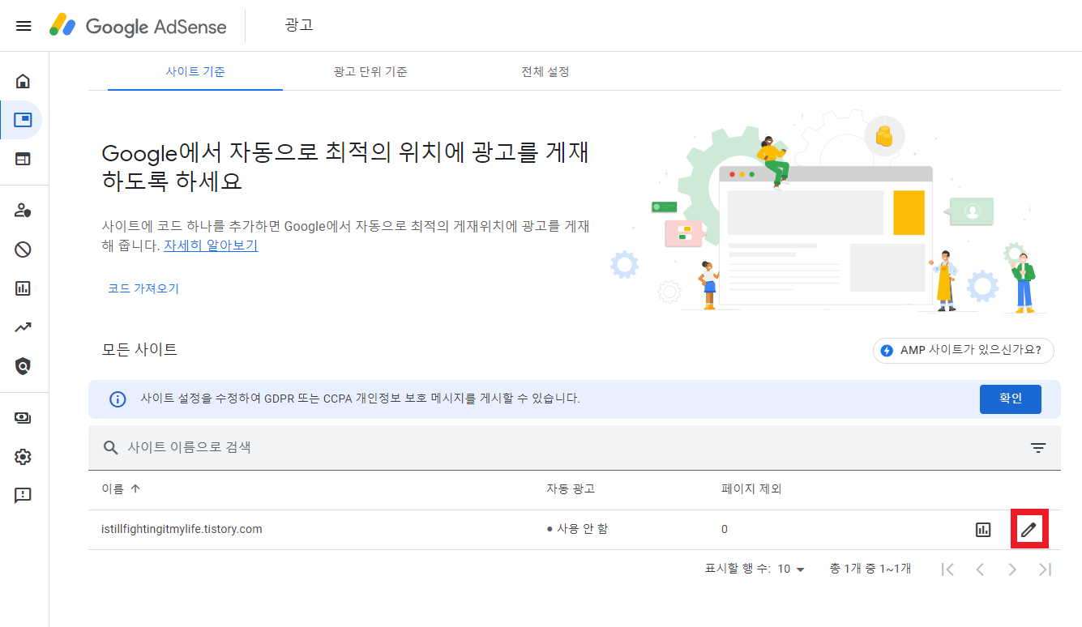The height and width of the screenshot is (627, 1082).
Task: Click the 페이지 제외 column header
Action: pyautogui.click(x=751, y=488)
